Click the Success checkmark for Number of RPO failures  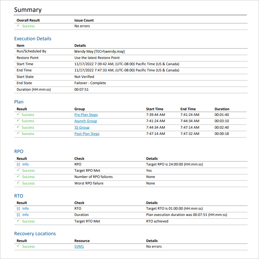click(18, 177)
